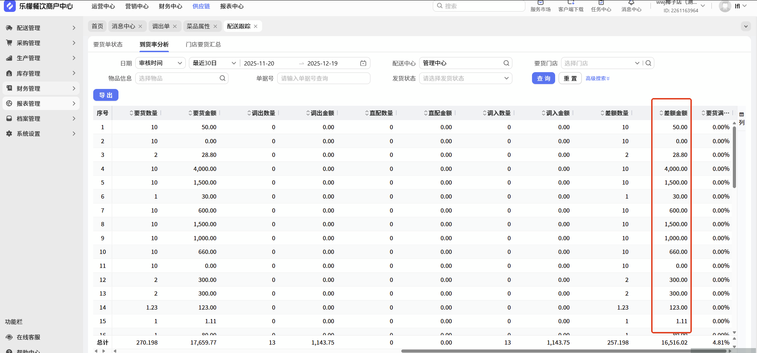Open the 审核时间 date type dropdown
Viewport: 757px width, 353px height.
point(161,63)
